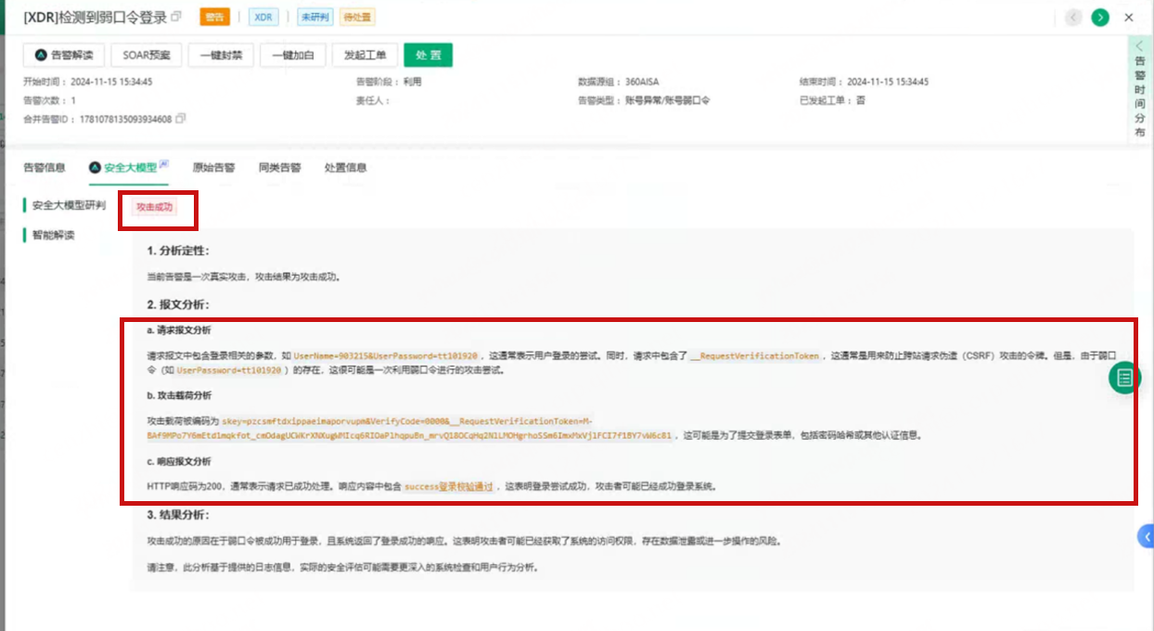The height and width of the screenshot is (631, 1154).
Task: Open the 同类告警 tab
Action: [x=279, y=168]
